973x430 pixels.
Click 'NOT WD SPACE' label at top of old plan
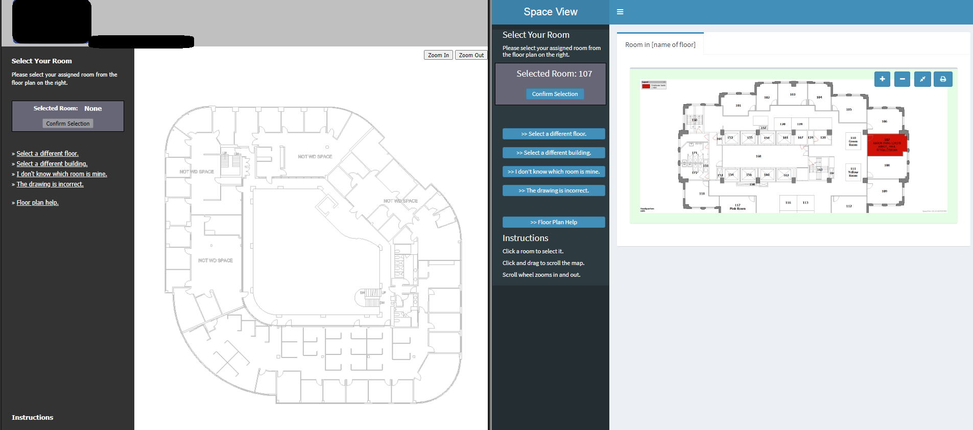point(315,157)
